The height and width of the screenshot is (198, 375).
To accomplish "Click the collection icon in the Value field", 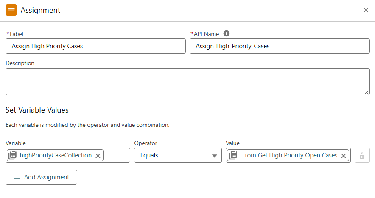I will [233, 155].
